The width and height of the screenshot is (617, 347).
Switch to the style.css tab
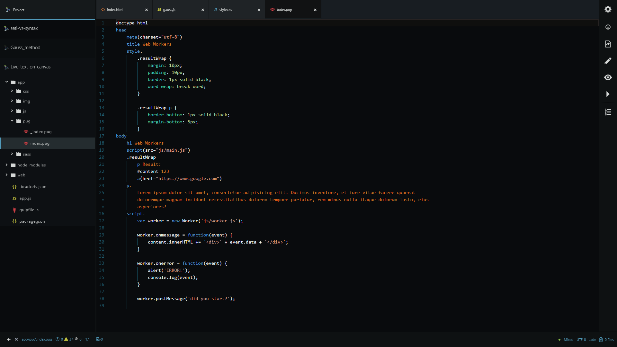coord(226,10)
